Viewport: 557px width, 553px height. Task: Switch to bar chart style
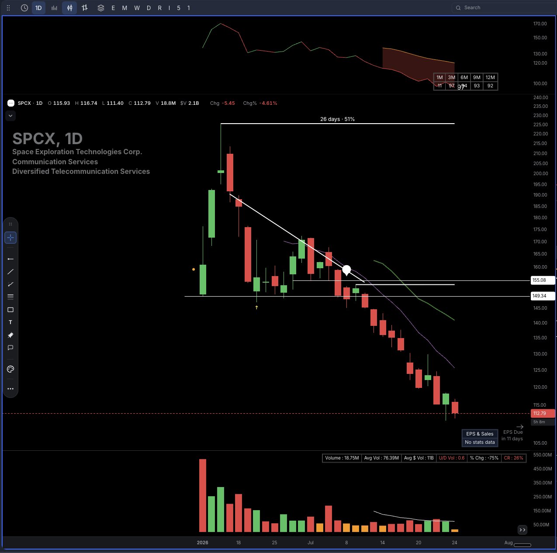(54, 8)
